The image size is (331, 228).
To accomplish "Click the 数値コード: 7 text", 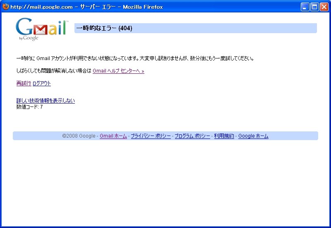I will tap(29, 107).
